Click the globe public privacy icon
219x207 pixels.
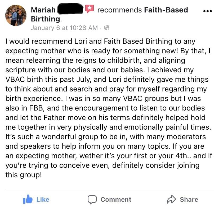pyautogui.click(x=106, y=28)
